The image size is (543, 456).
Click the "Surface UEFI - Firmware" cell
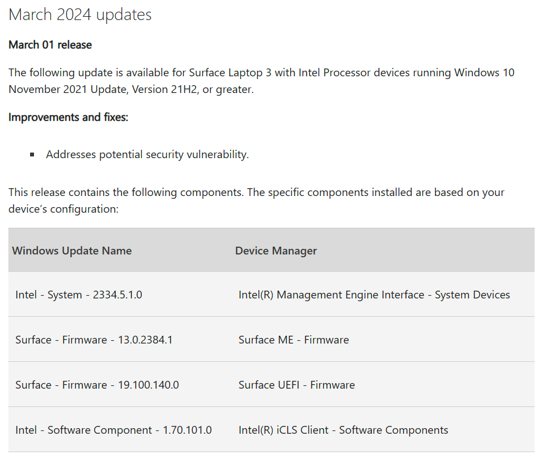(x=296, y=385)
